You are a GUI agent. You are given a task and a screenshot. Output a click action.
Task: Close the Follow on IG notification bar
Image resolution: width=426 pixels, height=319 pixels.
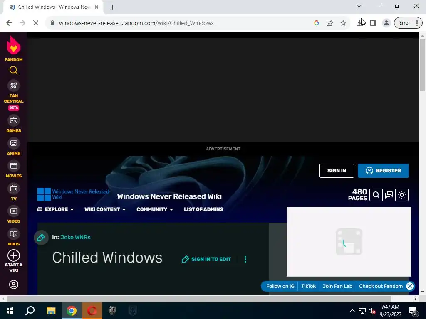[410, 286]
